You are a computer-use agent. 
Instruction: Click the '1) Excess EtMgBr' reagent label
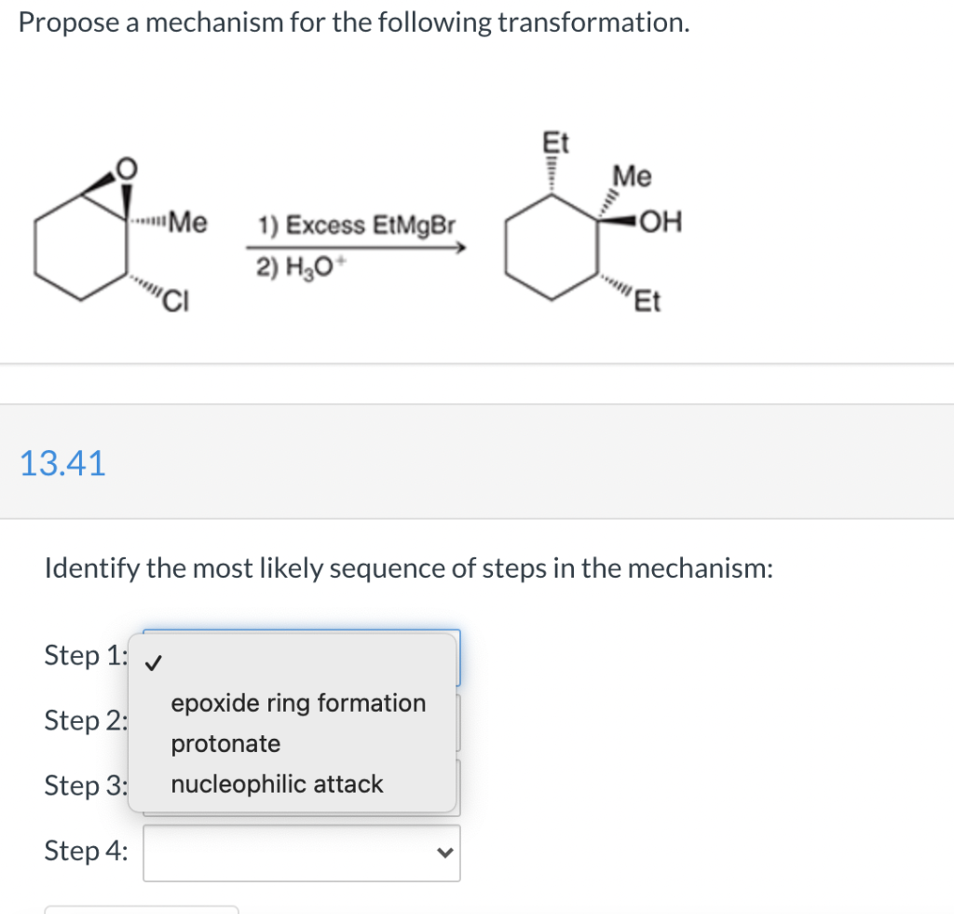pos(355,225)
